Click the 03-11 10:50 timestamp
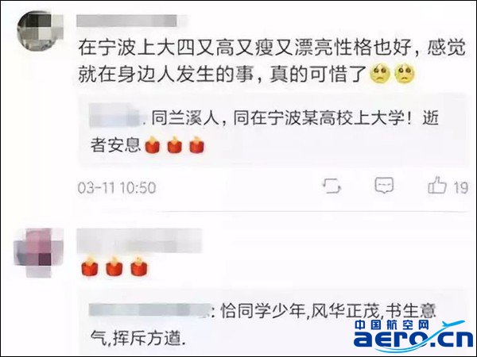477x357 pixels. [117, 187]
